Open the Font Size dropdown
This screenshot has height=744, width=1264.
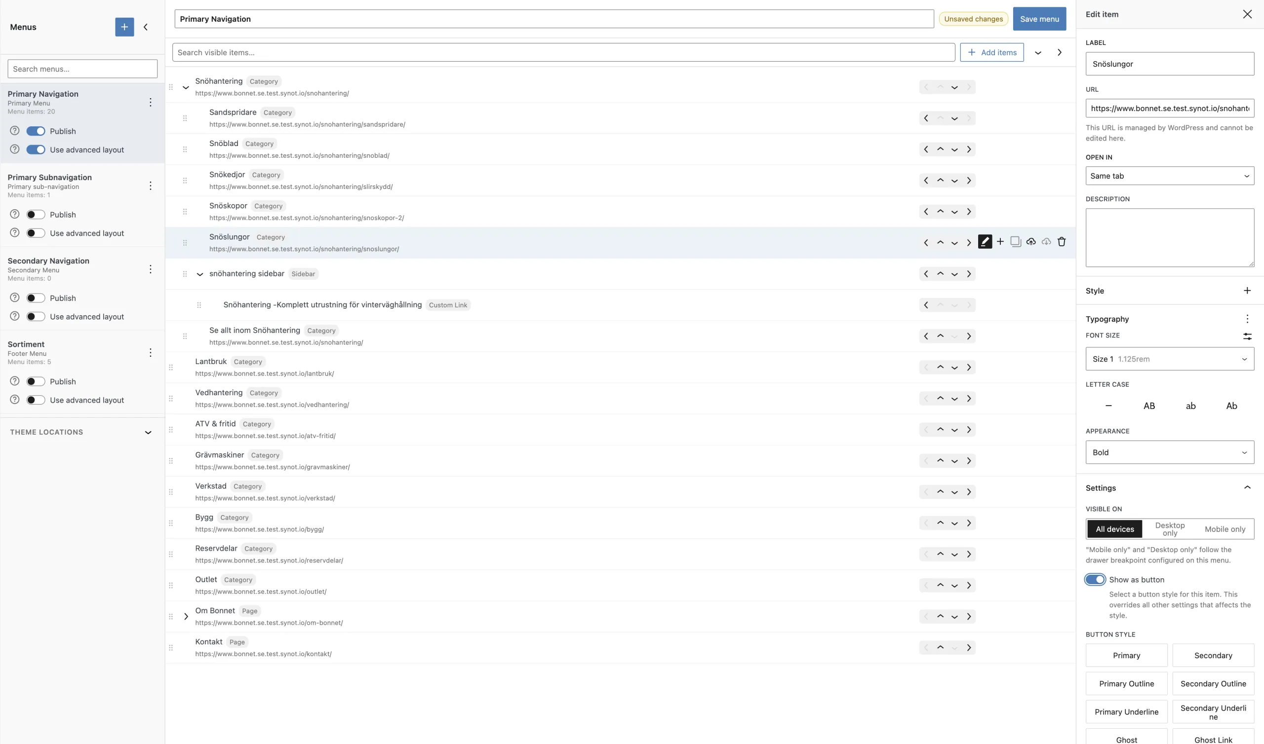pos(1170,359)
